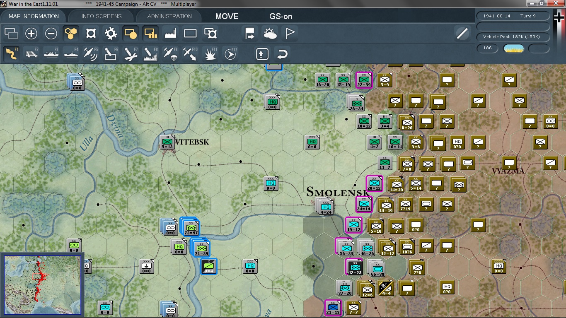Click the SMOLENSK city label
This screenshot has height=318, width=566.
[338, 192]
